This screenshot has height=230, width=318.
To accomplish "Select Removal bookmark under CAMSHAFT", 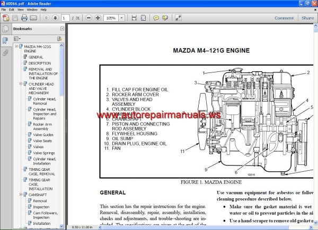I will pyautogui.click(x=40, y=201).
